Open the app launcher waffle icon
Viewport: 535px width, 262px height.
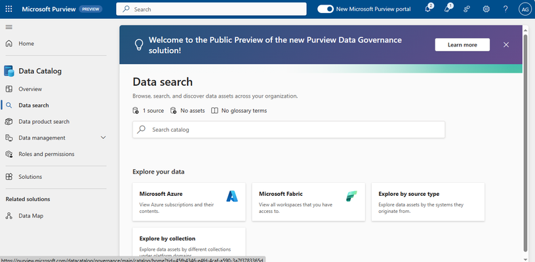click(9, 9)
